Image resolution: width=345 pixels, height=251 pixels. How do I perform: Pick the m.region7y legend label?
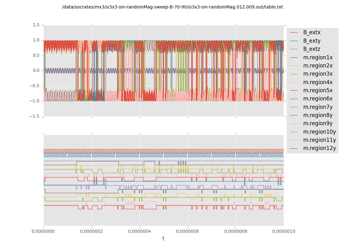(x=318, y=107)
